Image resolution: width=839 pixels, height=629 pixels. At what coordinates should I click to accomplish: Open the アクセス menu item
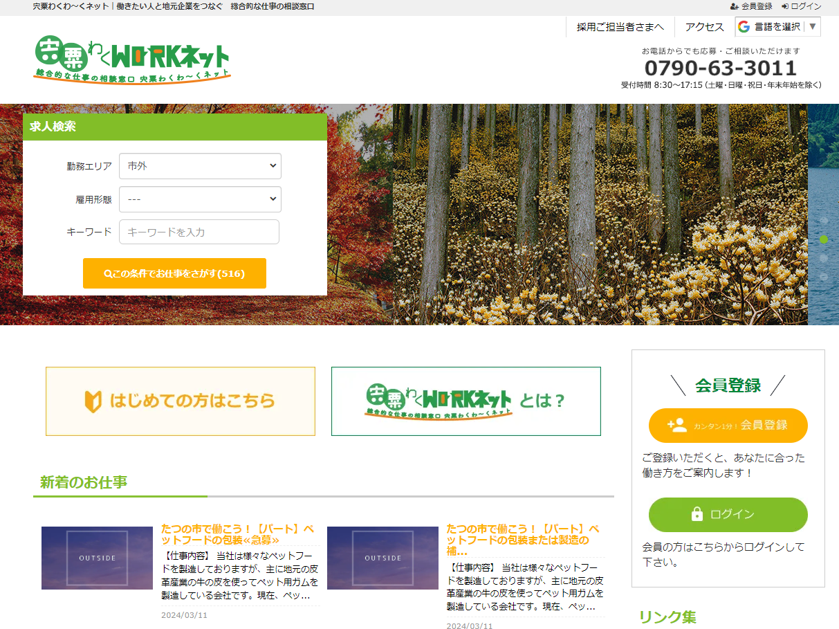pyautogui.click(x=704, y=27)
